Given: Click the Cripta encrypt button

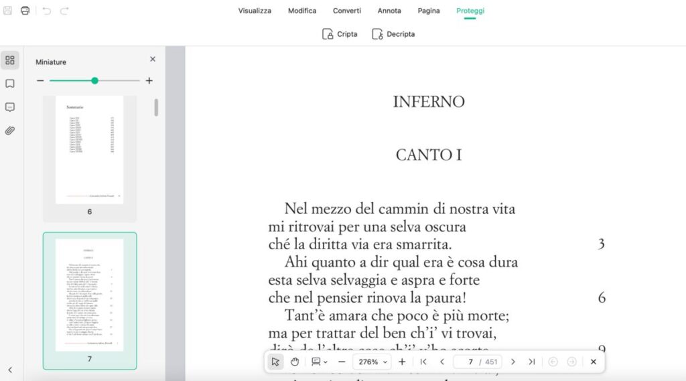Looking at the screenshot, I should [x=340, y=34].
